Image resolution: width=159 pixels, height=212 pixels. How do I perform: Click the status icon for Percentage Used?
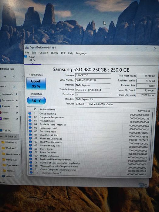[30, 127]
